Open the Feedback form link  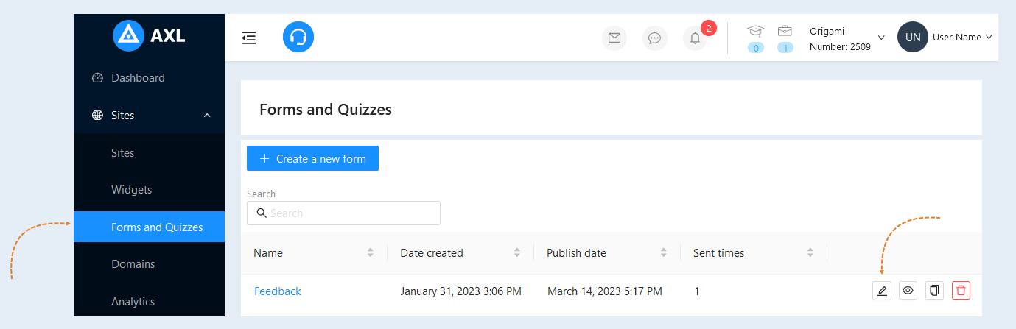click(x=278, y=291)
